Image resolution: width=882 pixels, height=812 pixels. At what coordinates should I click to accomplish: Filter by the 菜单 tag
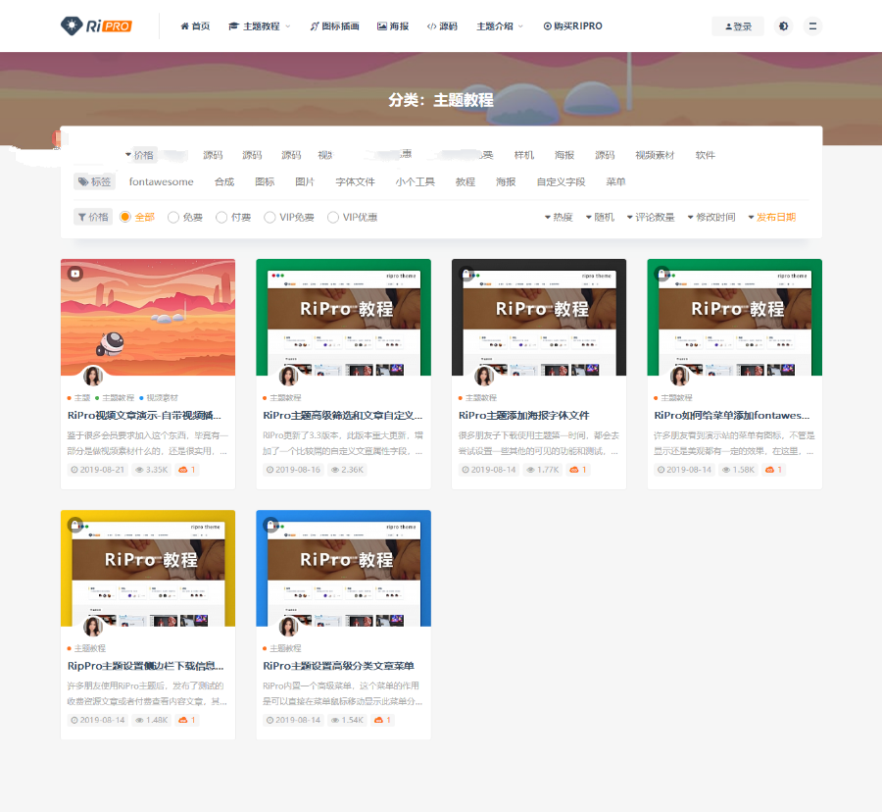(x=616, y=181)
